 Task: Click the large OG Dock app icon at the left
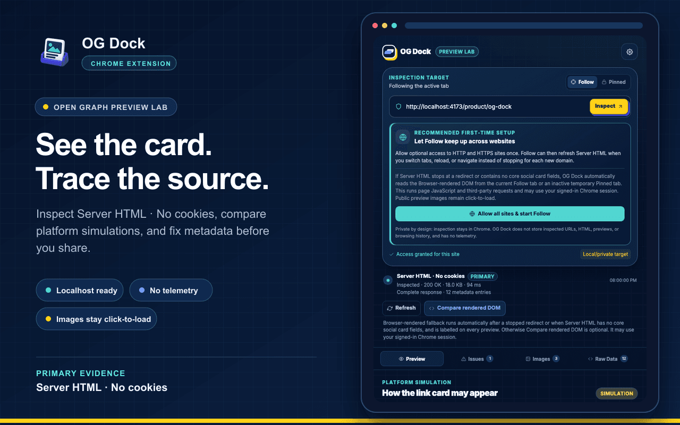(x=55, y=52)
